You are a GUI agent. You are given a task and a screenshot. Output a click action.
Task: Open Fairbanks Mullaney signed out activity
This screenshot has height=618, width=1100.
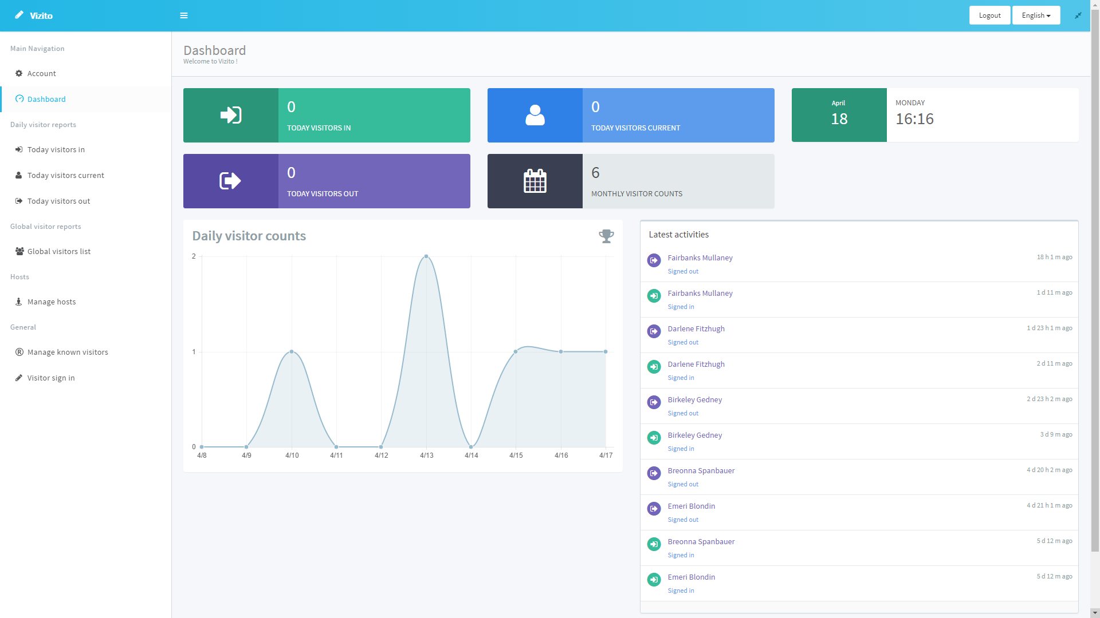(x=700, y=258)
